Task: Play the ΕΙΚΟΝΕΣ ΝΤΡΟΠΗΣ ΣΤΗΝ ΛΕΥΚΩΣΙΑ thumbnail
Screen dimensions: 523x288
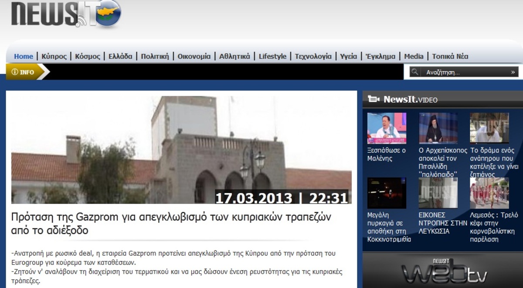Action: coord(438,193)
